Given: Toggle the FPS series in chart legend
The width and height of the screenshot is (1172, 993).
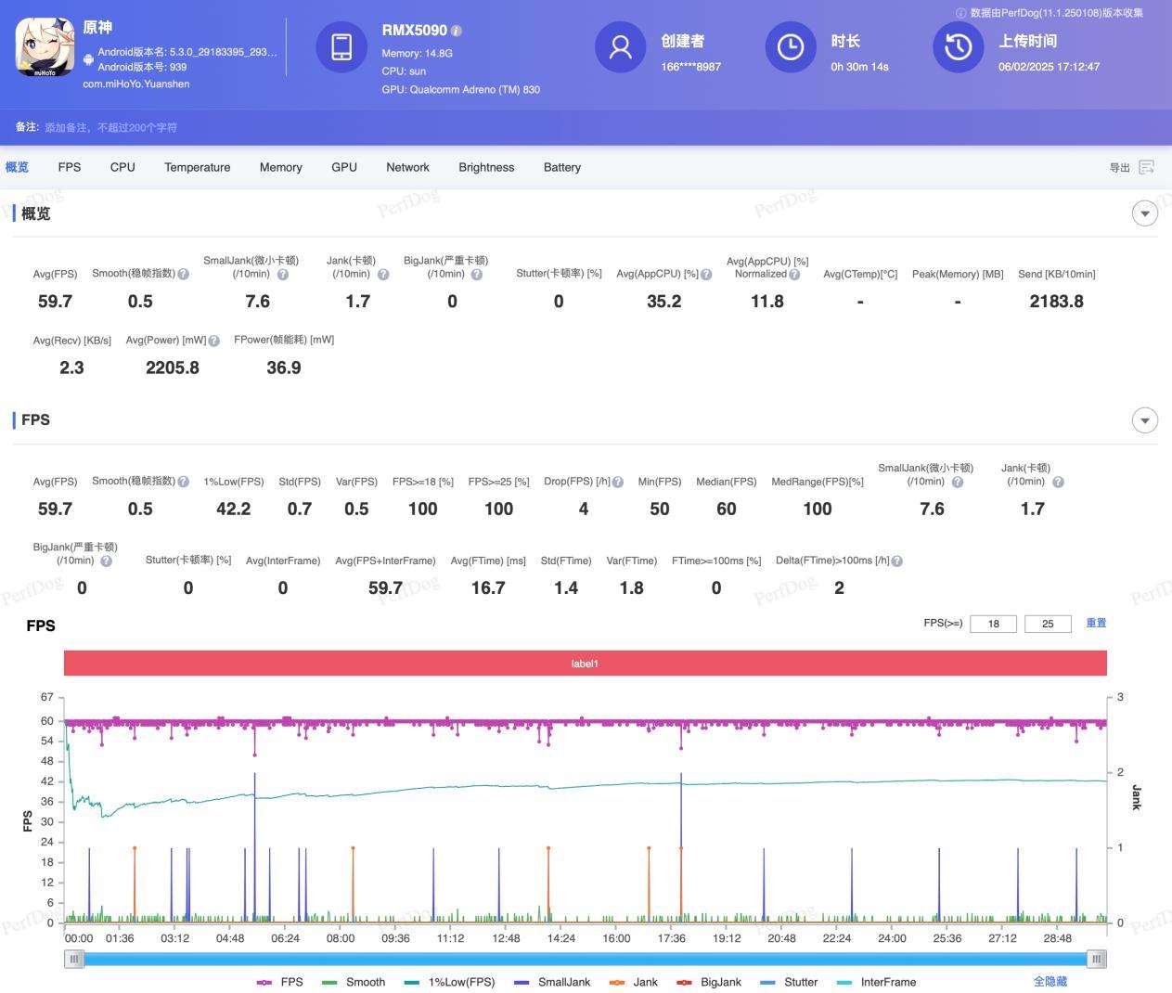Looking at the screenshot, I should tap(279, 982).
